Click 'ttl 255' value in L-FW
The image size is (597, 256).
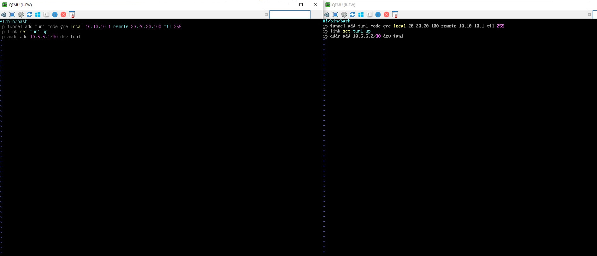[173, 27]
